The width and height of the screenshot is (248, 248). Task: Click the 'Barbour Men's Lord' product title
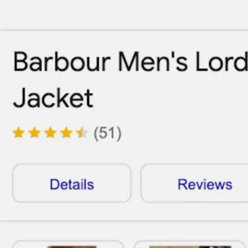[131, 62]
